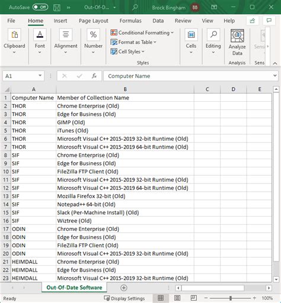The image size is (281, 303).
Task: Open the View tab
Action: 207,21
